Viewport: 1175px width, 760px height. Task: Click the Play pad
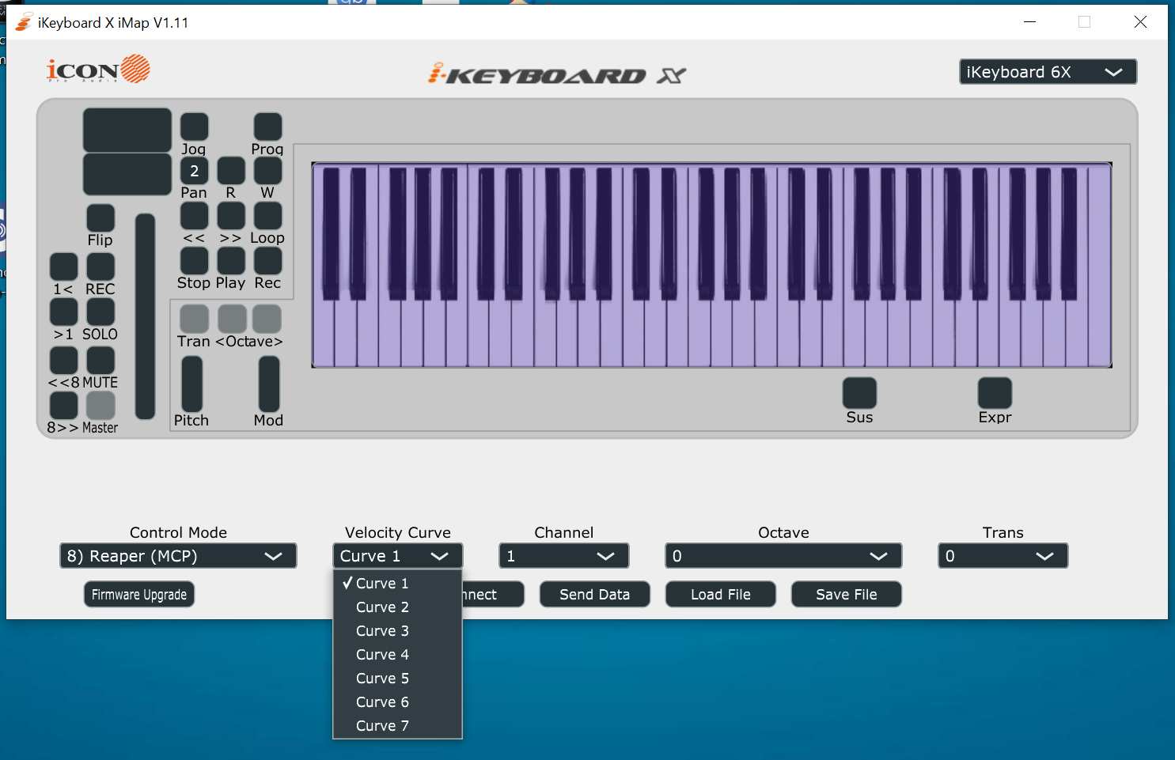231,261
